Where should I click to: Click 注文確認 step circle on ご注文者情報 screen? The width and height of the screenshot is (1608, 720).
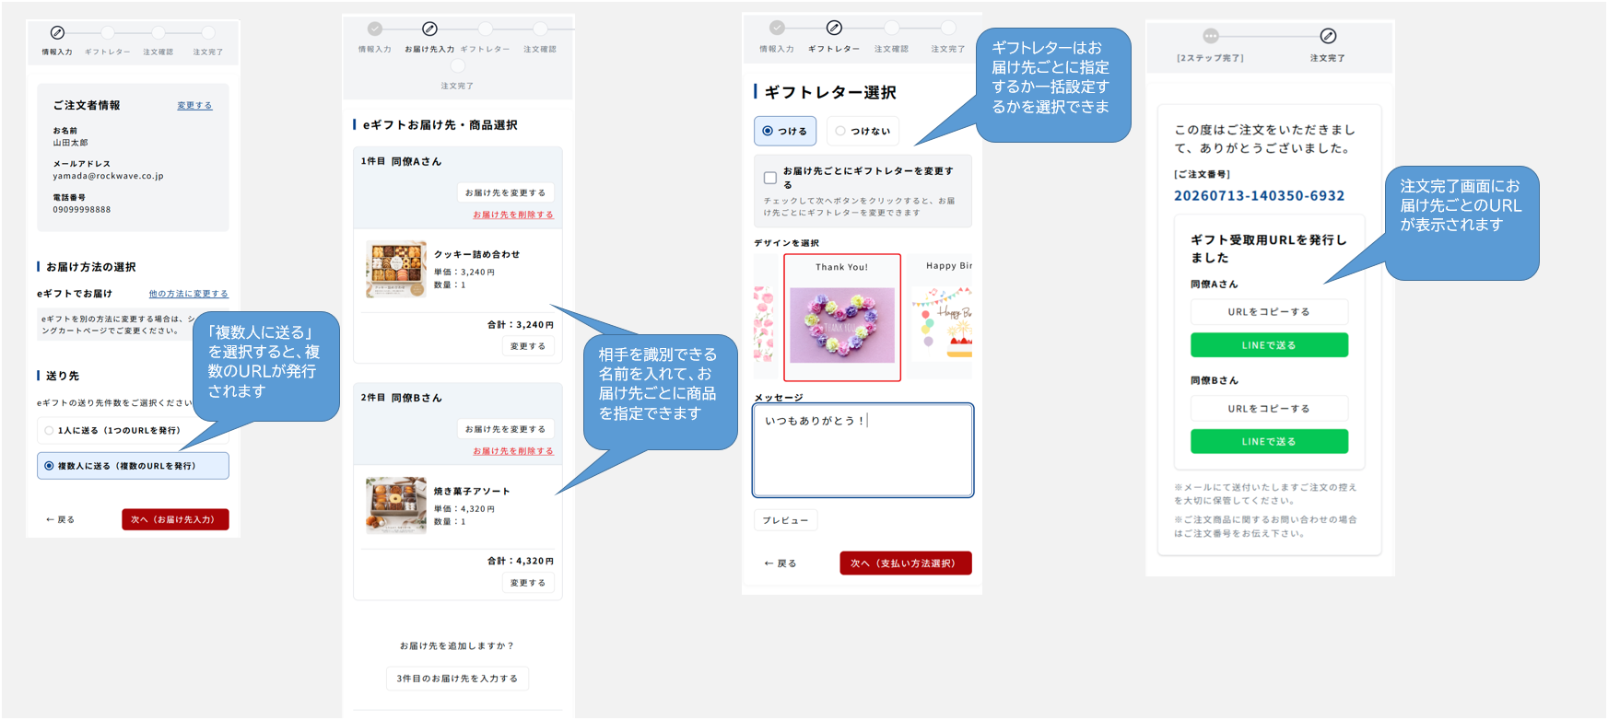point(158,32)
